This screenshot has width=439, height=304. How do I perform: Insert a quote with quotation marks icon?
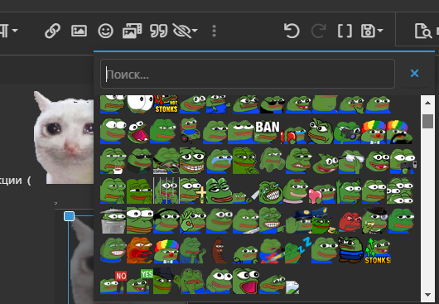(x=158, y=31)
